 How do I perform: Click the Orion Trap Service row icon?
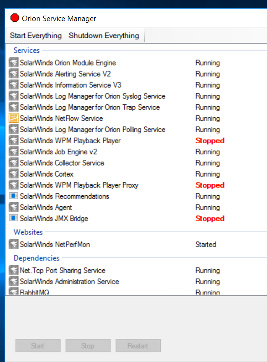click(14, 107)
